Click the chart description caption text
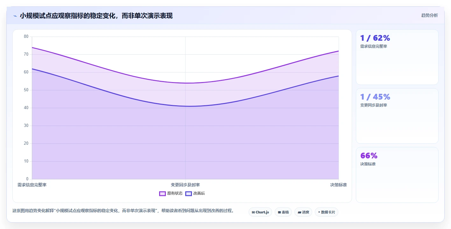Image resolution: width=451 pixels, height=229 pixels. [123, 211]
